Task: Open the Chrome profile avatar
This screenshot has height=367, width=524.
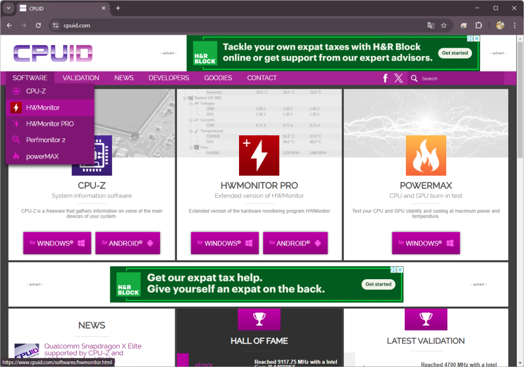Action: 500,25
